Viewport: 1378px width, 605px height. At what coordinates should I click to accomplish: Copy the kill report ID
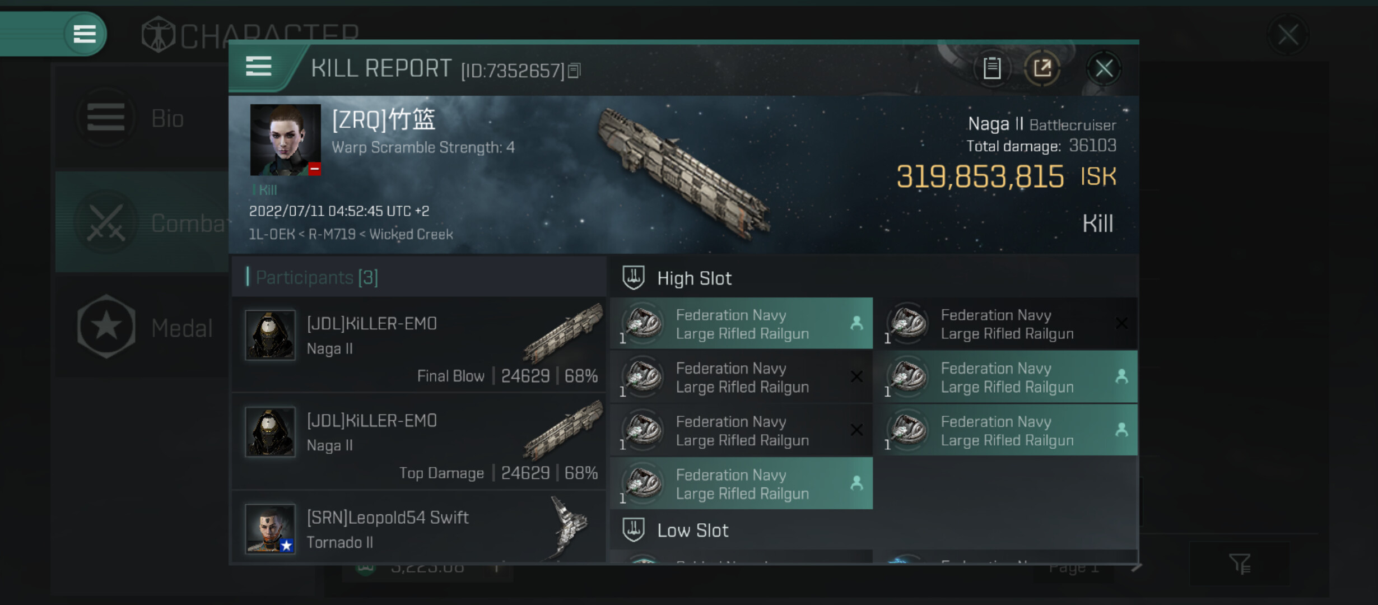[575, 71]
